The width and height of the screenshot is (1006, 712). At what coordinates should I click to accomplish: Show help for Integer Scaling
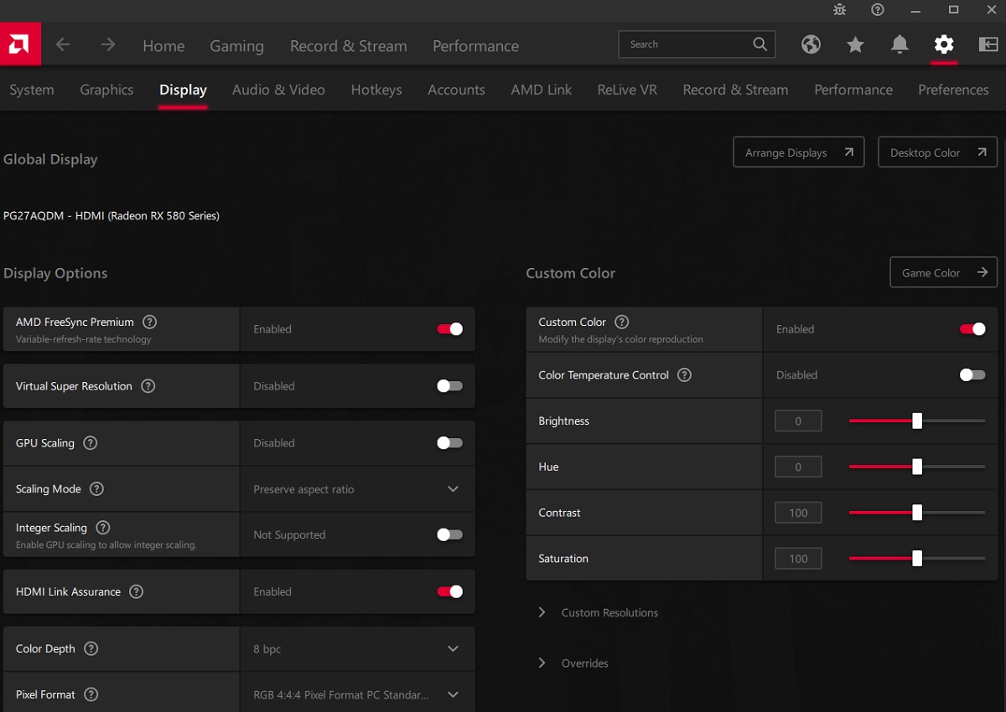[x=102, y=528]
